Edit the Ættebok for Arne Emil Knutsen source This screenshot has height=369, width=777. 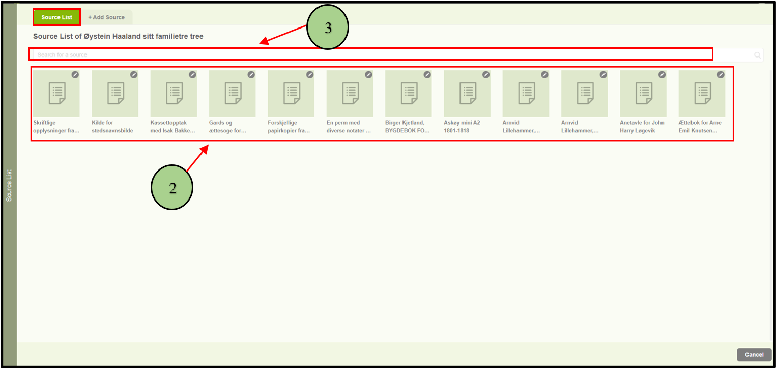[721, 74]
